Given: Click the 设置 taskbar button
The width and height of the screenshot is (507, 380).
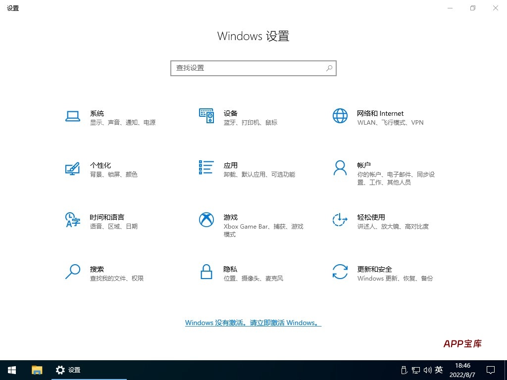Looking at the screenshot, I should coord(89,370).
